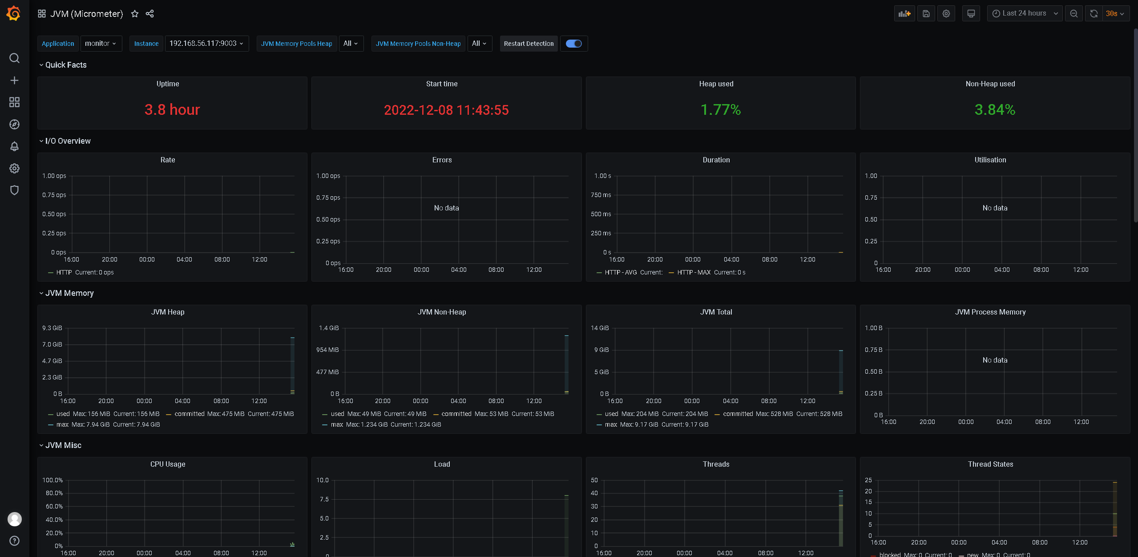Open the JVM Heap panel title menu
This screenshot has width=1138, height=557.
168,312
